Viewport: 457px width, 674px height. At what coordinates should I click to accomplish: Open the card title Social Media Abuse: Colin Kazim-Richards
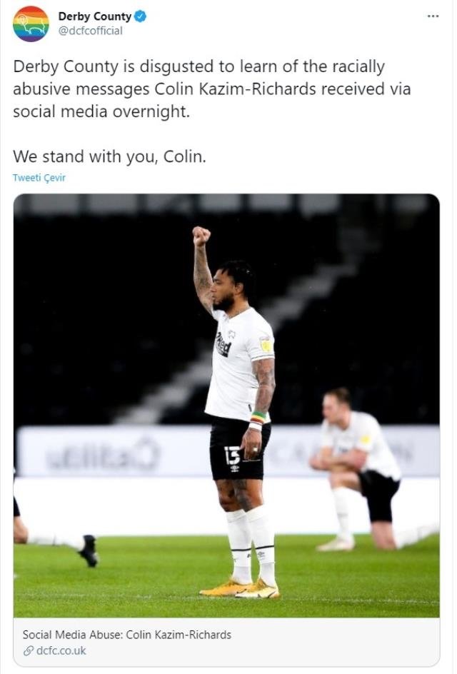click(127, 635)
